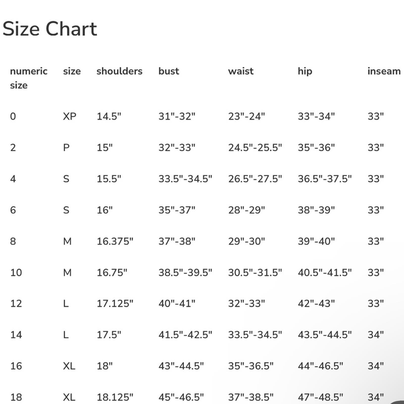
Task: Select the hip column header
Action: click(x=305, y=72)
